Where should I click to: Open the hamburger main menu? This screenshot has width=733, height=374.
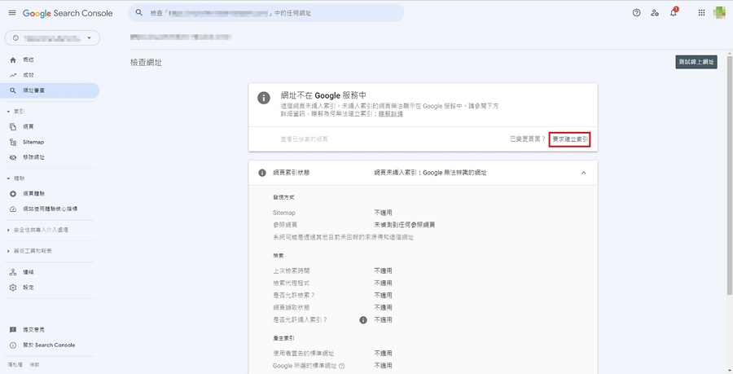(12, 13)
